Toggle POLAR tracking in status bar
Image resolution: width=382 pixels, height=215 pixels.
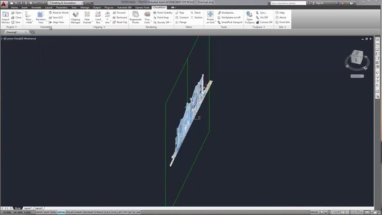(70, 213)
